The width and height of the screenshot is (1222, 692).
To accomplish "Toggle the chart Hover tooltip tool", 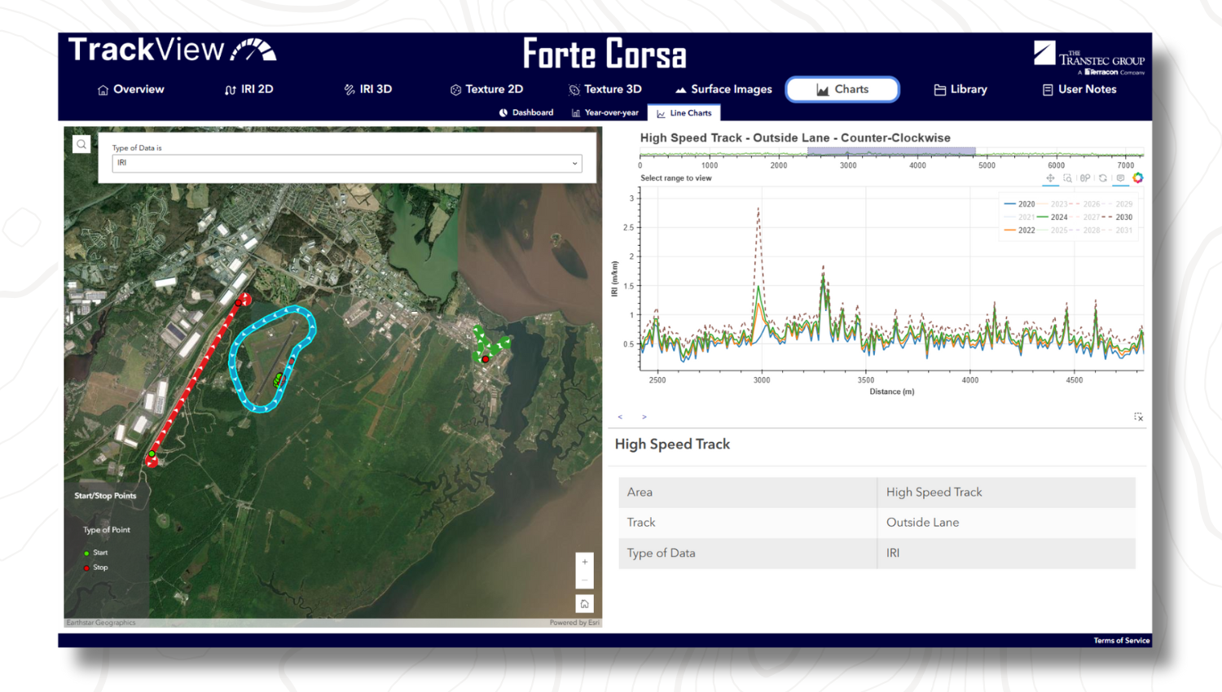I will 1120,177.
